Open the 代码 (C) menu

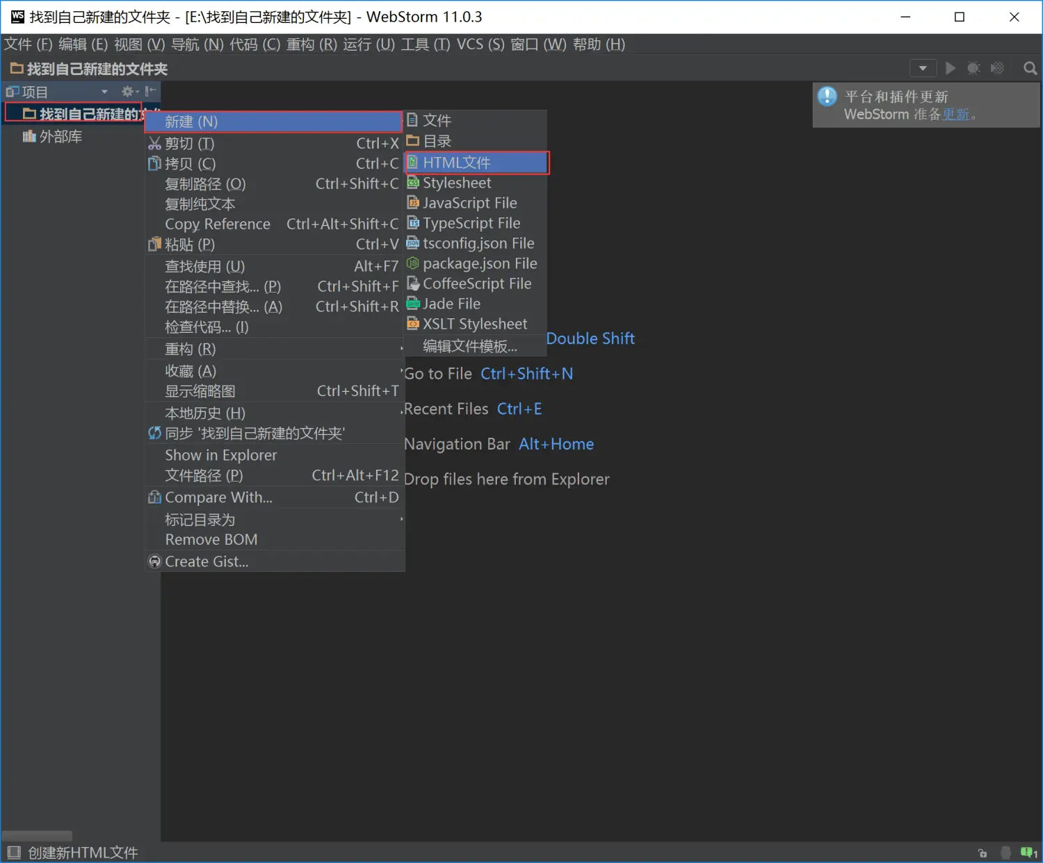click(255, 44)
